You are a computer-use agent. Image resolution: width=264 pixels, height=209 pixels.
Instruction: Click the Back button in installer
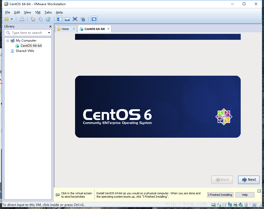tap(222, 180)
